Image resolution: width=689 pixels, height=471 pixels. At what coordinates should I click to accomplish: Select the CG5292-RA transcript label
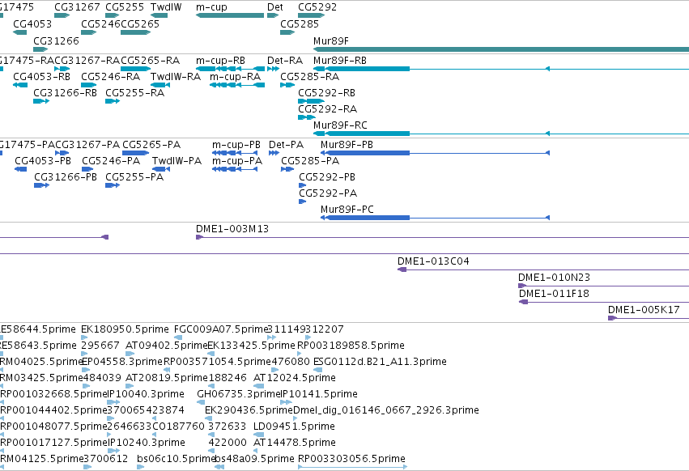327,109
